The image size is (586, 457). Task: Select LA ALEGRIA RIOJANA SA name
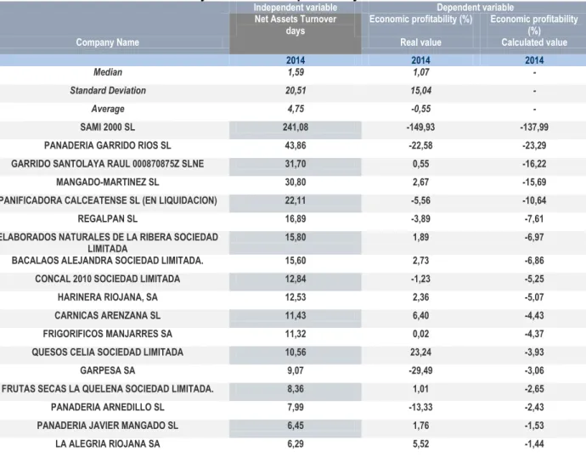pyautogui.click(x=108, y=443)
